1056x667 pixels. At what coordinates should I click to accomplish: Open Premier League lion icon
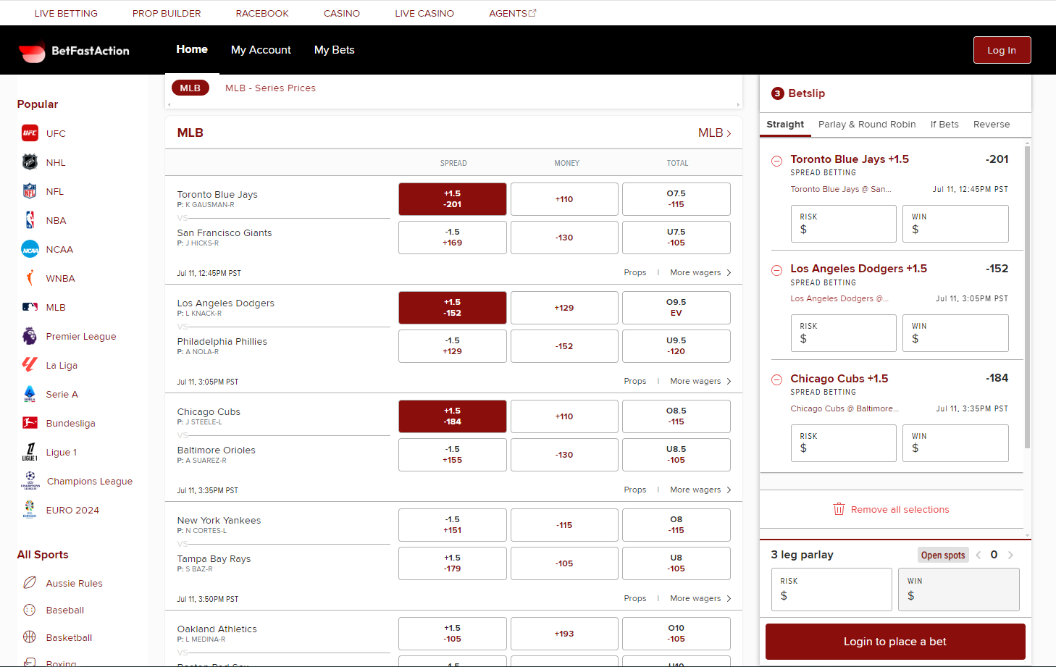pyautogui.click(x=30, y=336)
